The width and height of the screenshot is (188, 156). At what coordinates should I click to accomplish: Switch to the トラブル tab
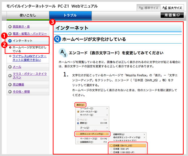click(x=70, y=16)
